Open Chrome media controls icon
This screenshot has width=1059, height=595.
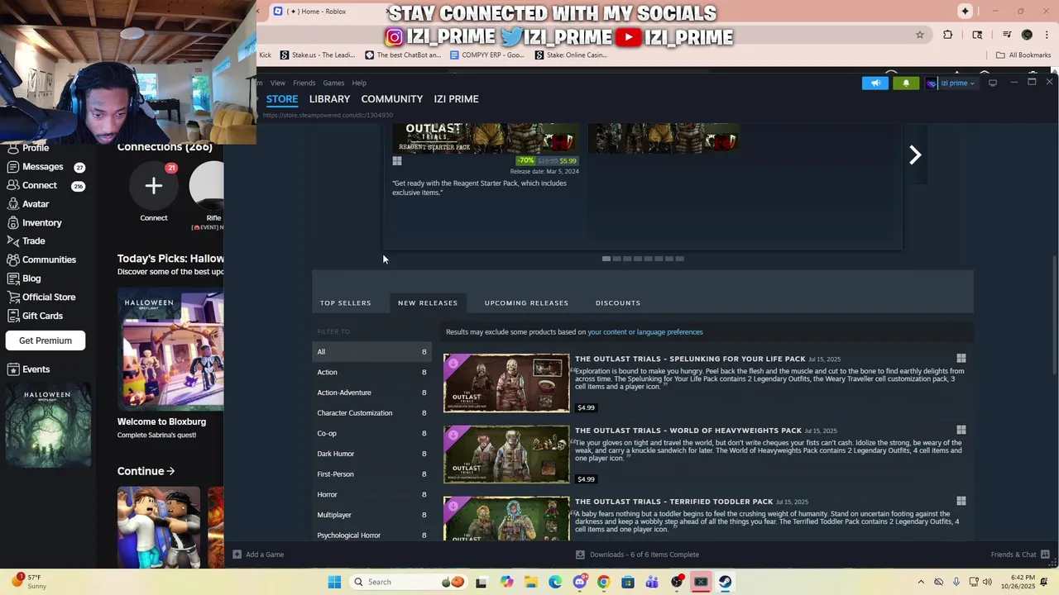pos(1007,35)
